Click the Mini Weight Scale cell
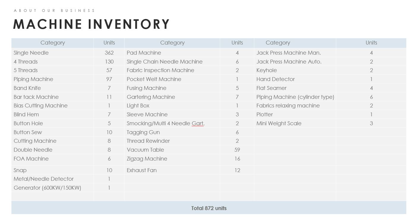Image resolution: width=418 pixels, height=219 pixels. tap(279, 123)
